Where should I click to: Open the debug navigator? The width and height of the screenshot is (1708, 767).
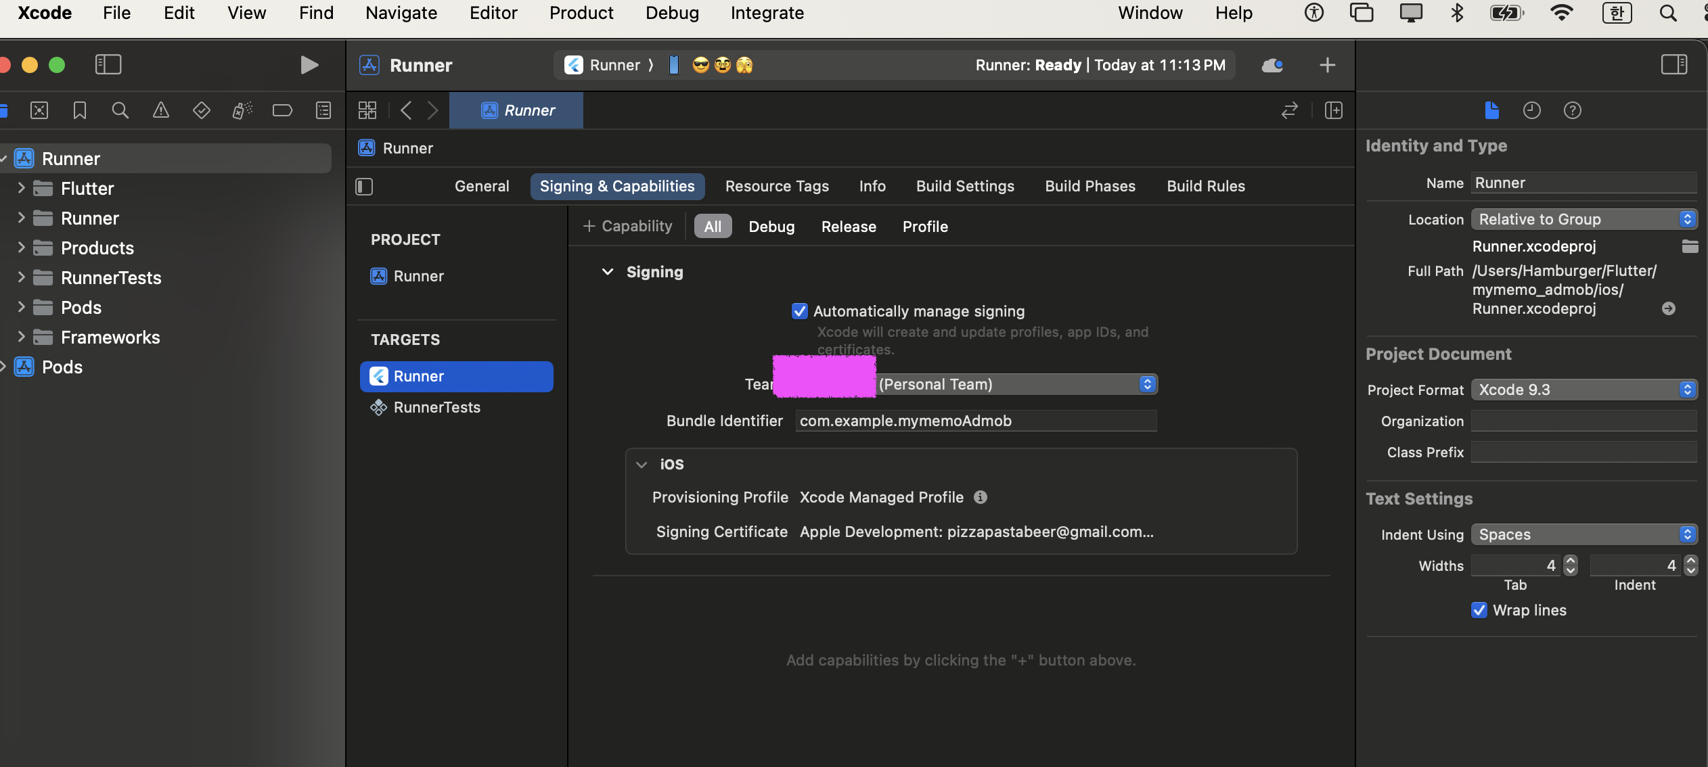242,110
